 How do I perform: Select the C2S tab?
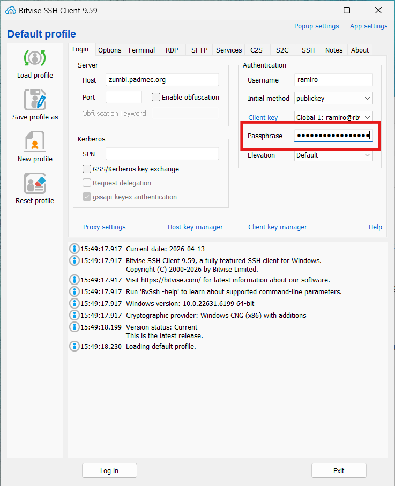256,50
